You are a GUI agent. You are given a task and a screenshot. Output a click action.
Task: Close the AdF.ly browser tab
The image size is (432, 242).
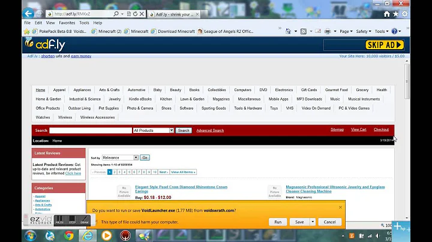pos(197,14)
